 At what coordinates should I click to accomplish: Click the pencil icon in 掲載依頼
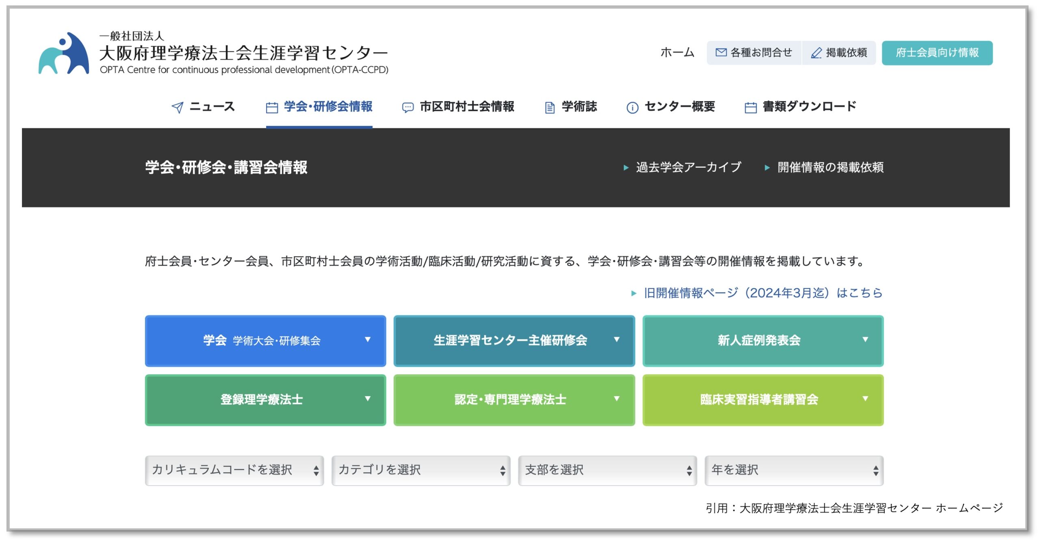816,53
